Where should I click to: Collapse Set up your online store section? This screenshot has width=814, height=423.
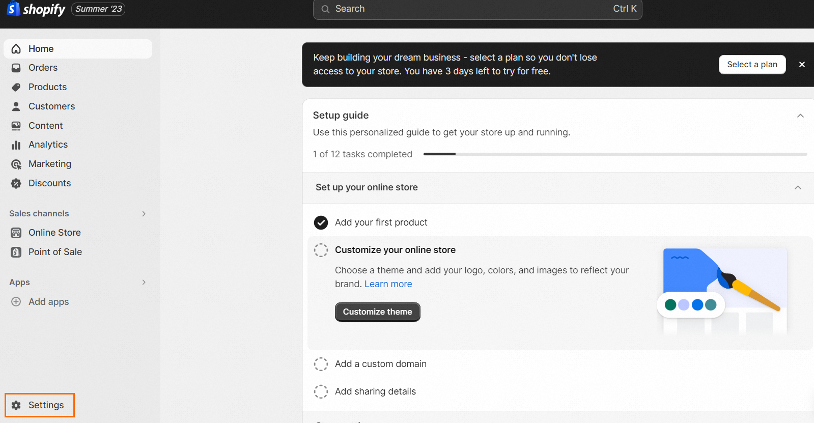798,187
